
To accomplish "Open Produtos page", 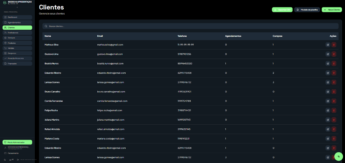I will tap(17, 43).
